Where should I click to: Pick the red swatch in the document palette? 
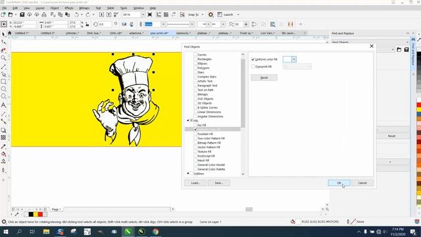point(40,214)
